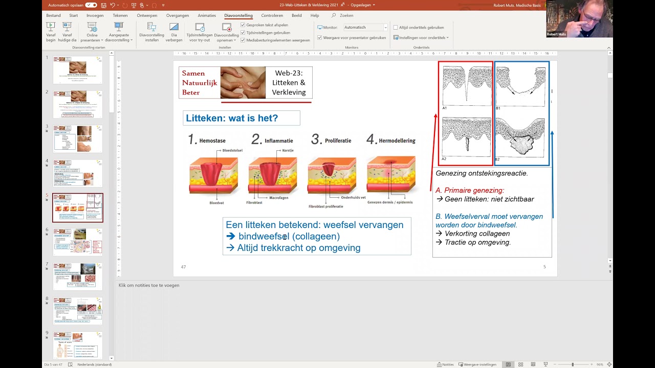This screenshot has width=655, height=368.
Task: Switch to Overgangen tab
Action: (178, 15)
